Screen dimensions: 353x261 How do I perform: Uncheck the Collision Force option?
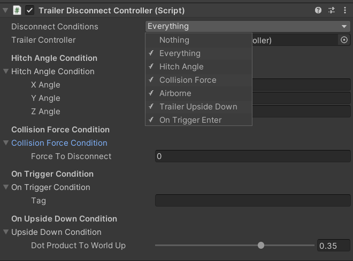tap(188, 80)
